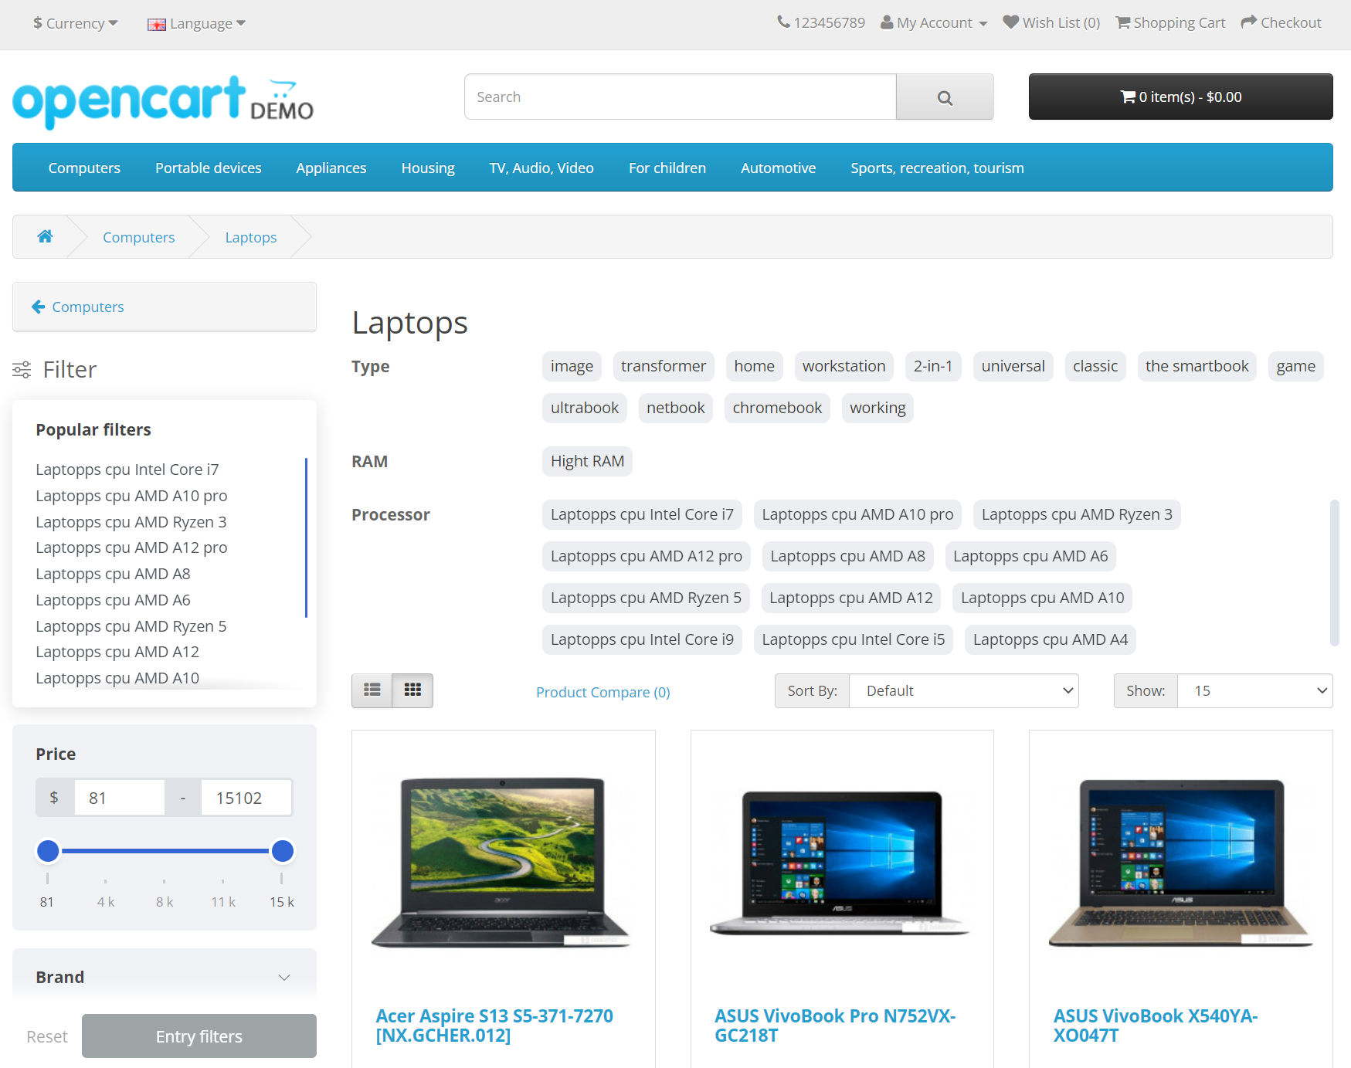Toggle the ultrabook type filter
Screen dimensions: 1351x1068
point(584,408)
